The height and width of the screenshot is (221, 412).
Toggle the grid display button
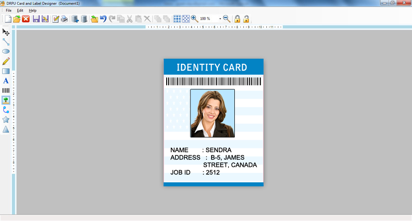point(177,19)
